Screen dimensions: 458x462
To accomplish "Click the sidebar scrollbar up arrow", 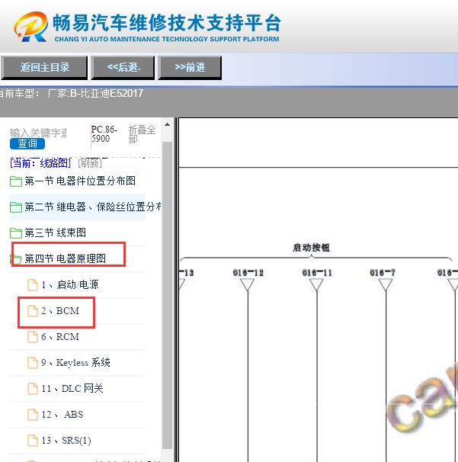I will pyautogui.click(x=168, y=124).
